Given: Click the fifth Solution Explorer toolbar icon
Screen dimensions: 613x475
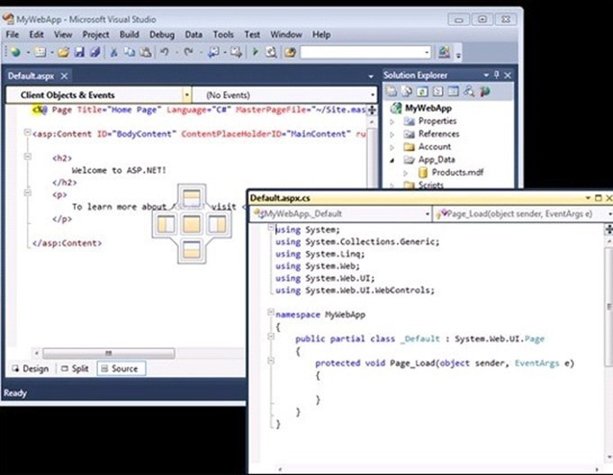Looking at the screenshot, I should pos(454,92).
